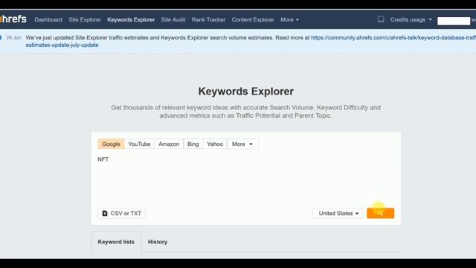Click the orange search button
The width and height of the screenshot is (476, 268).
[380, 214]
